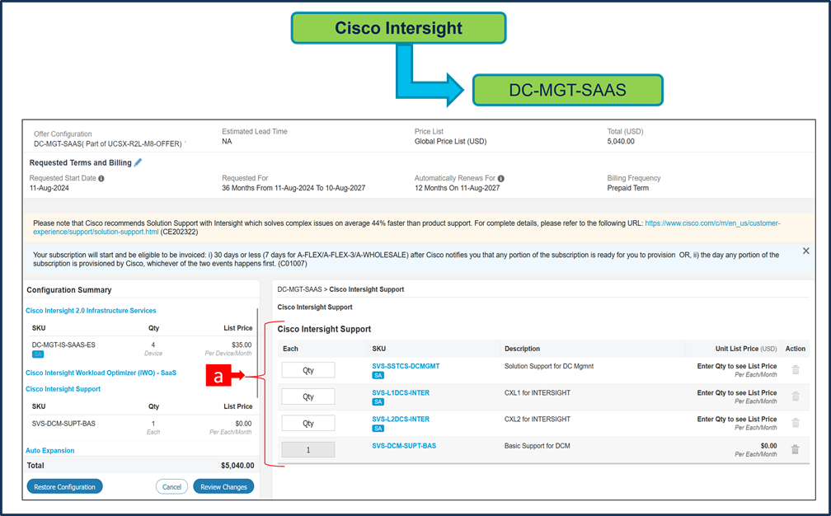Click the Configuration Summary scrollbar
This screenshot has height=516, width=831.
[257, 353]
